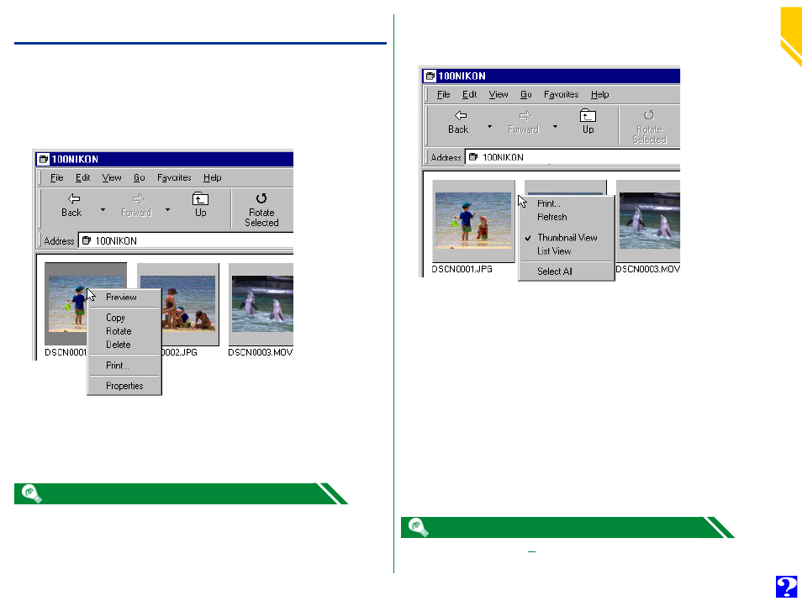Select dolphins thumbnail in Refresh menu window

pyautogui.click(x=648, y=220)
